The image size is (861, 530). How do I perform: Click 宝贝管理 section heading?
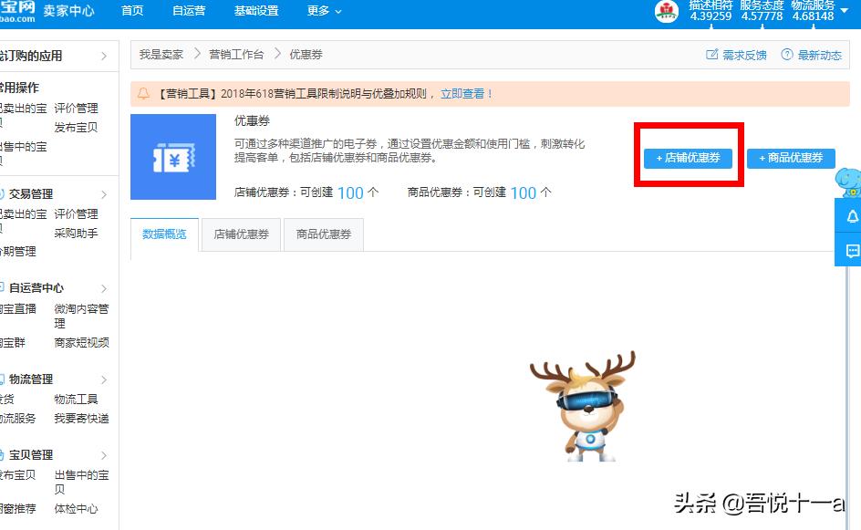pyautogui.click(x=31, y=455)
